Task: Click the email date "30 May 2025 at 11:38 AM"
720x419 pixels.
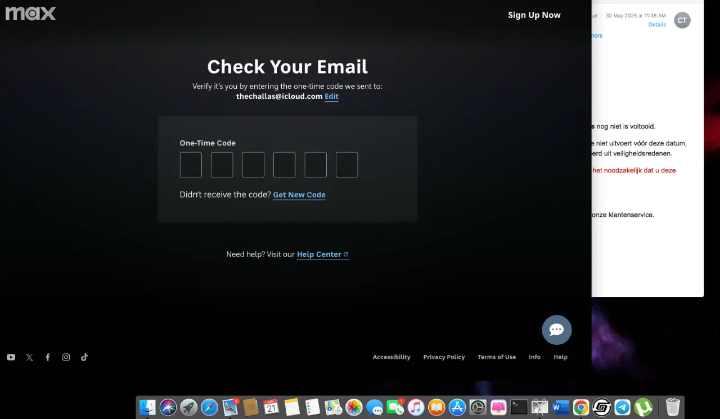Action: click(636, 16)
